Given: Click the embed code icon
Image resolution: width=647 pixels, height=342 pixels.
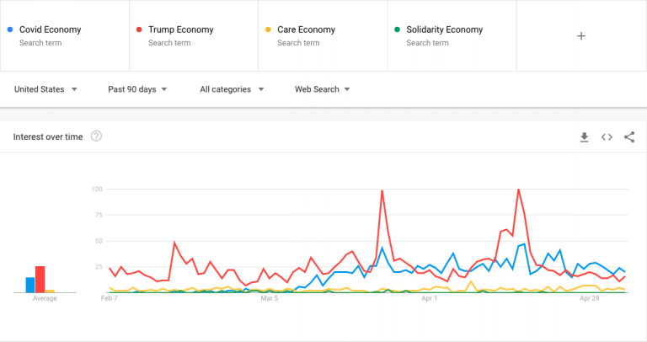Looking at the screenshot, I should click(x=607, y=137).
